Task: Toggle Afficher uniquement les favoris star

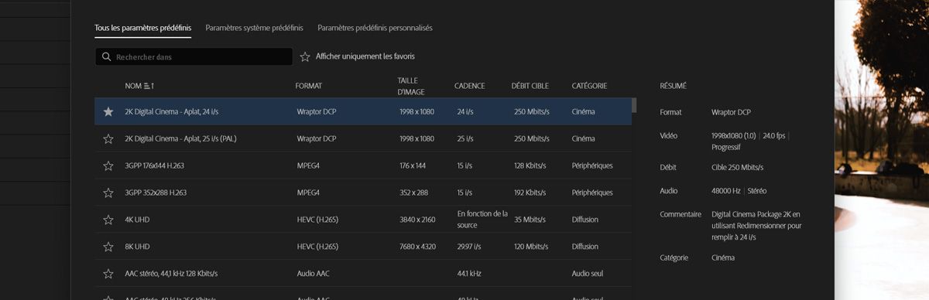Action: (x=305, y=56)
